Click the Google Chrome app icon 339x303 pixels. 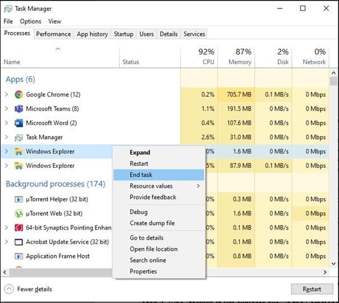pos(19,95)
